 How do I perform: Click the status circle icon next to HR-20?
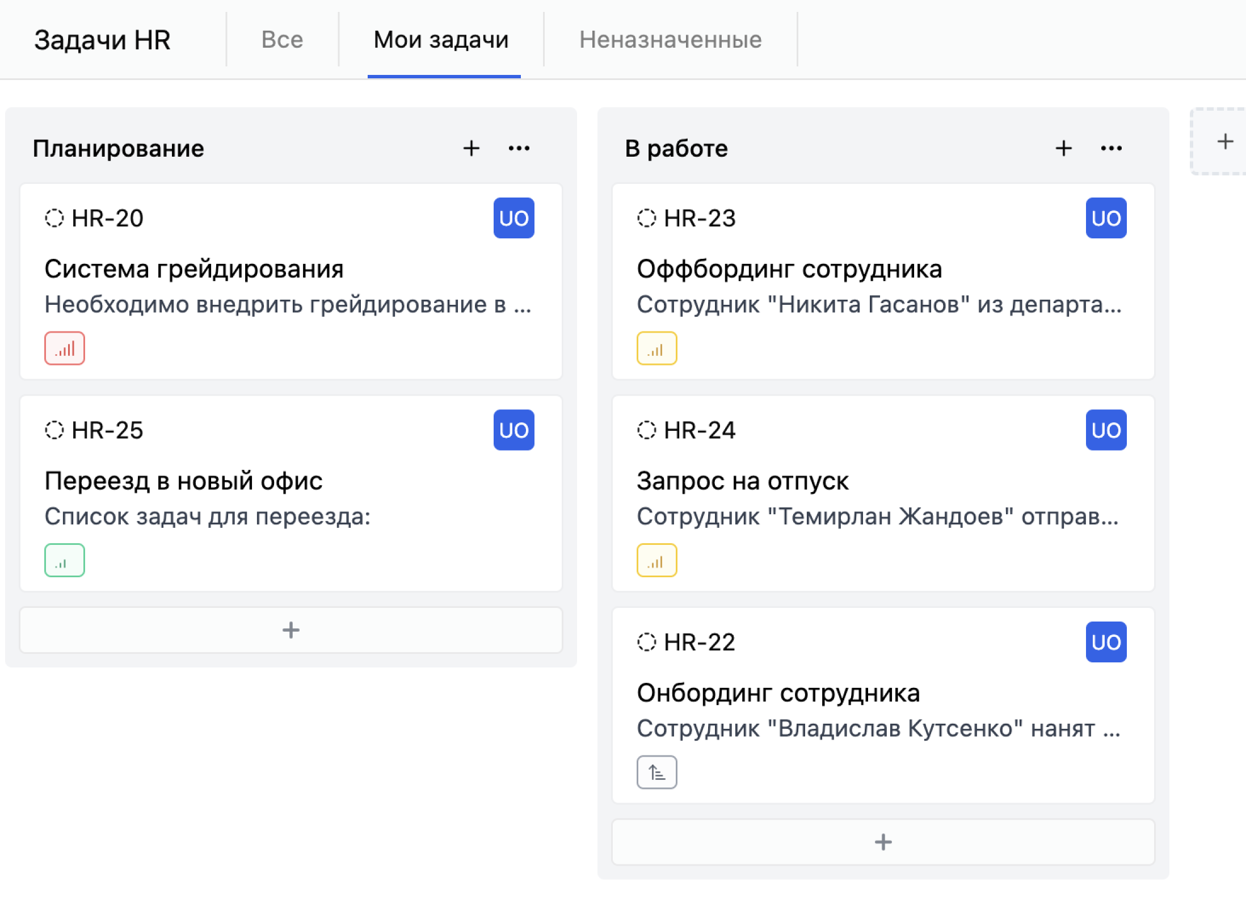point(54,218)
